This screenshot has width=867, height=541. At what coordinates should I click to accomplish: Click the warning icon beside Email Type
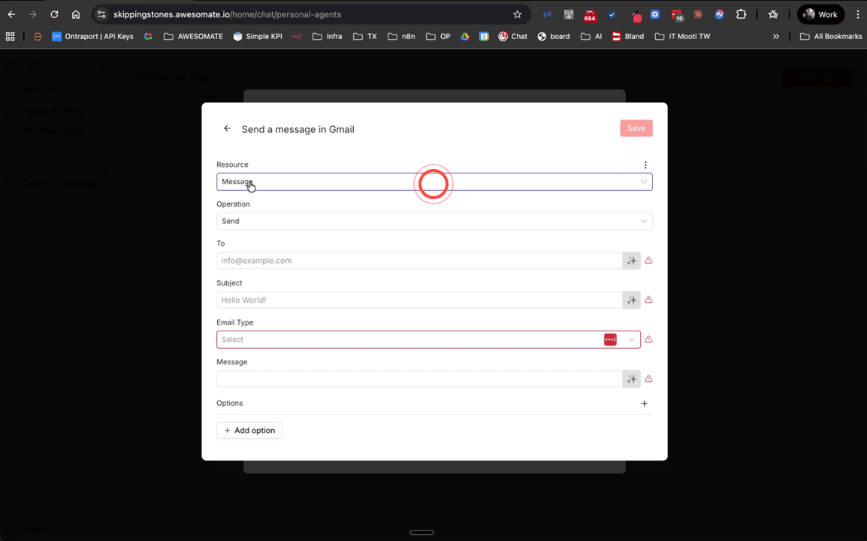coord(648,339)
